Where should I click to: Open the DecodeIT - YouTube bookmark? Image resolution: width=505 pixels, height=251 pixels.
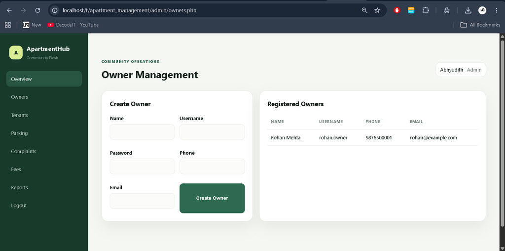point(73,25)
